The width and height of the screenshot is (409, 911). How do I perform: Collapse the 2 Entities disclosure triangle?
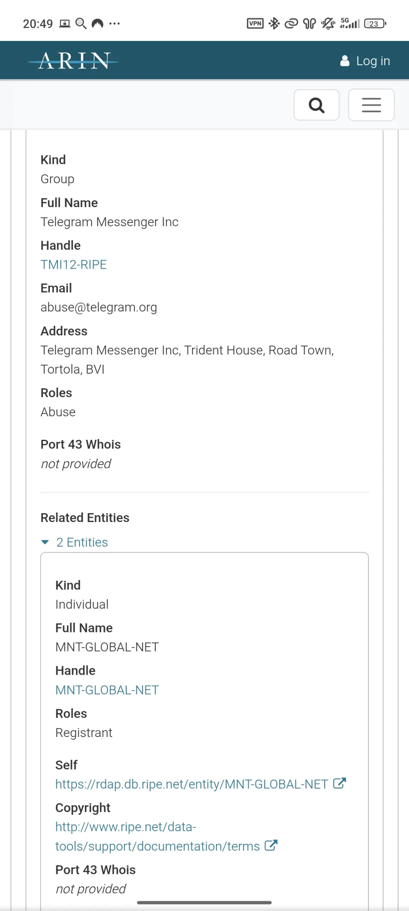click(45, 542)
